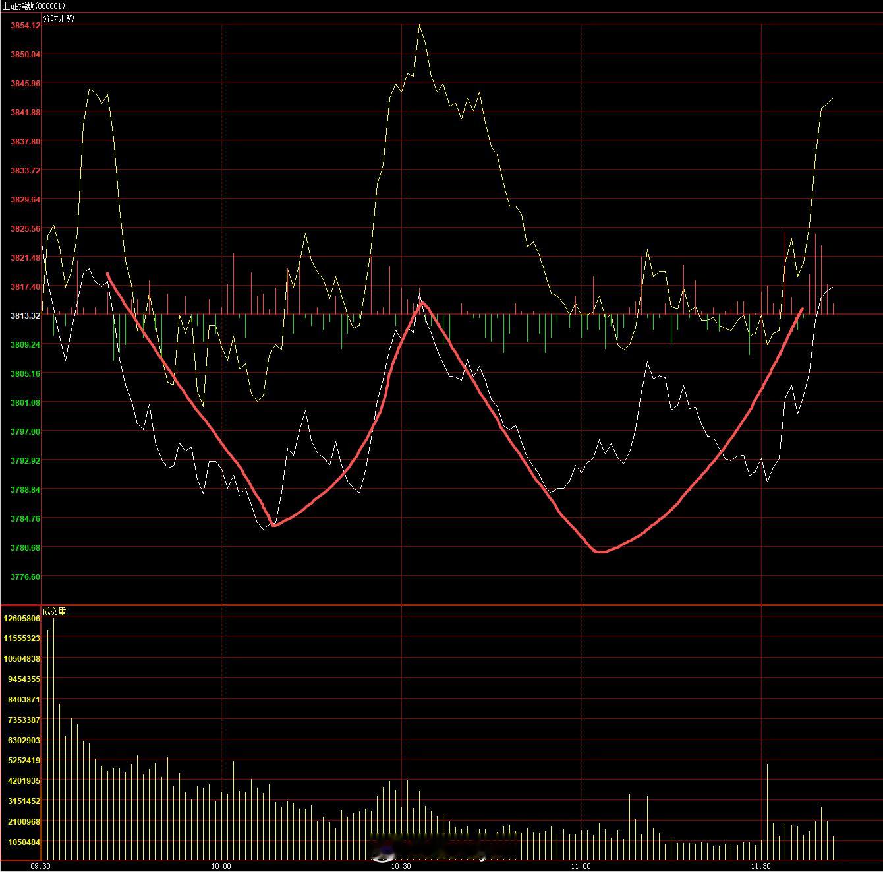Click the 09:30 time axis label
The height and width of the screenshot is (872, 883).
[41, 866]
